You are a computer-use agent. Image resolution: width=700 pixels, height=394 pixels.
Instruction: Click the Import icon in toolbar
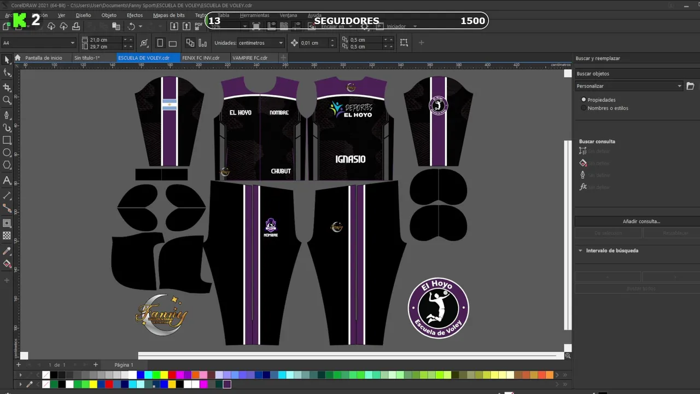pos(174,26)
